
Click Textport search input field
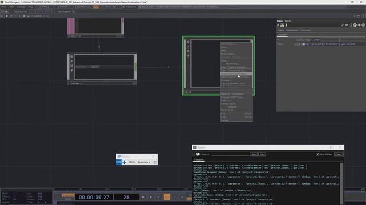coord(230,154)
